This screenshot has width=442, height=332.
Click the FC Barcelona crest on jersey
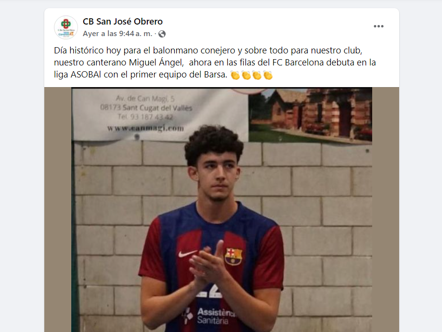point(233,256)
